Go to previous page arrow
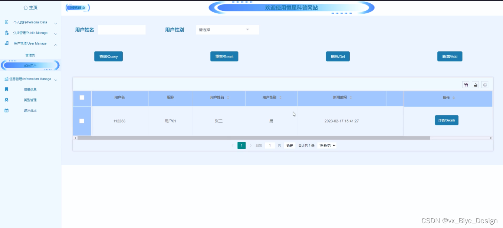 (x=233, y=146)
